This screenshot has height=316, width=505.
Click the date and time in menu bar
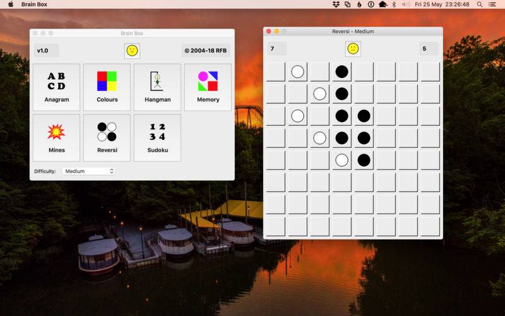point(442,4)
